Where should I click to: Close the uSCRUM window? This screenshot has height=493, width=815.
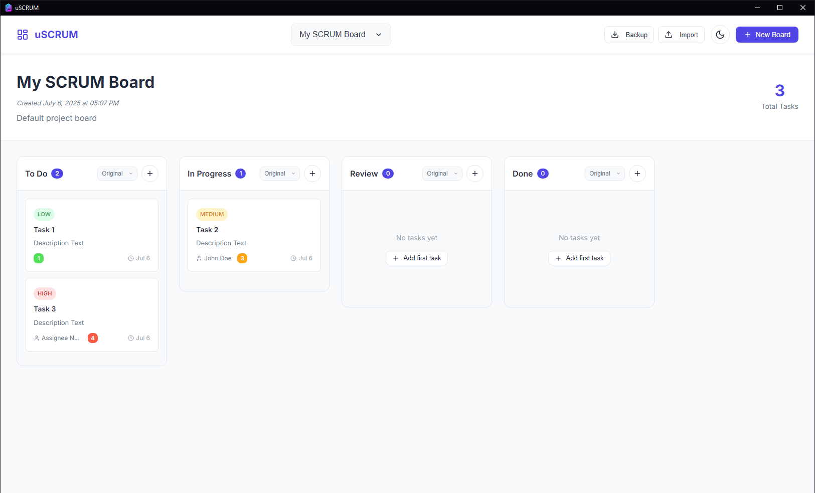pos(803,8)
